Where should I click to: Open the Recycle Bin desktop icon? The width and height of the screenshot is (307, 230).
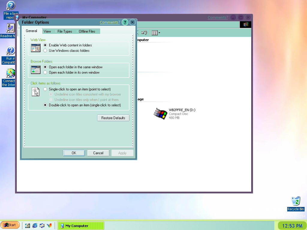[x=296, y=204]
